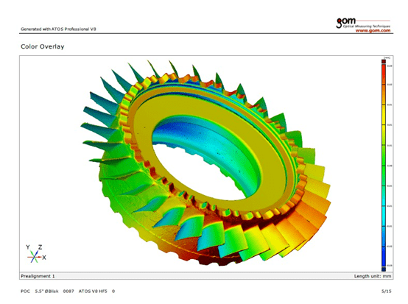Click the XYZ coordinate axes indicator

pos(36,253)
